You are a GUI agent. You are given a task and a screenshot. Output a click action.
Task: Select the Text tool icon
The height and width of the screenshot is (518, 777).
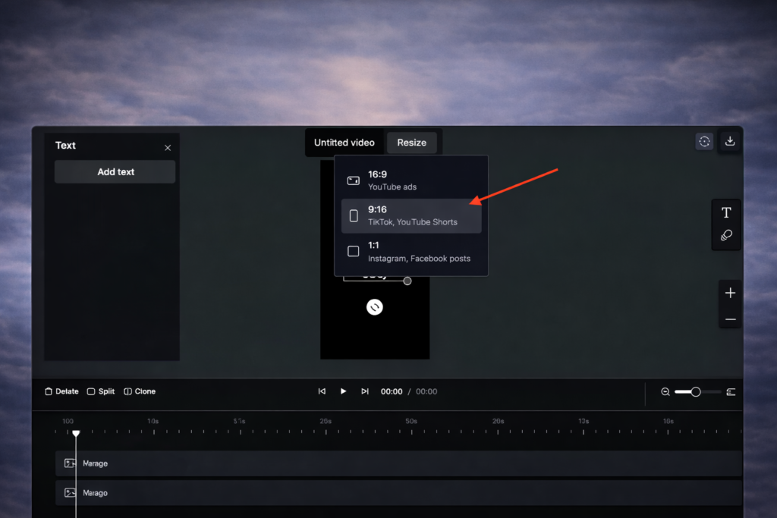point(726,212)
